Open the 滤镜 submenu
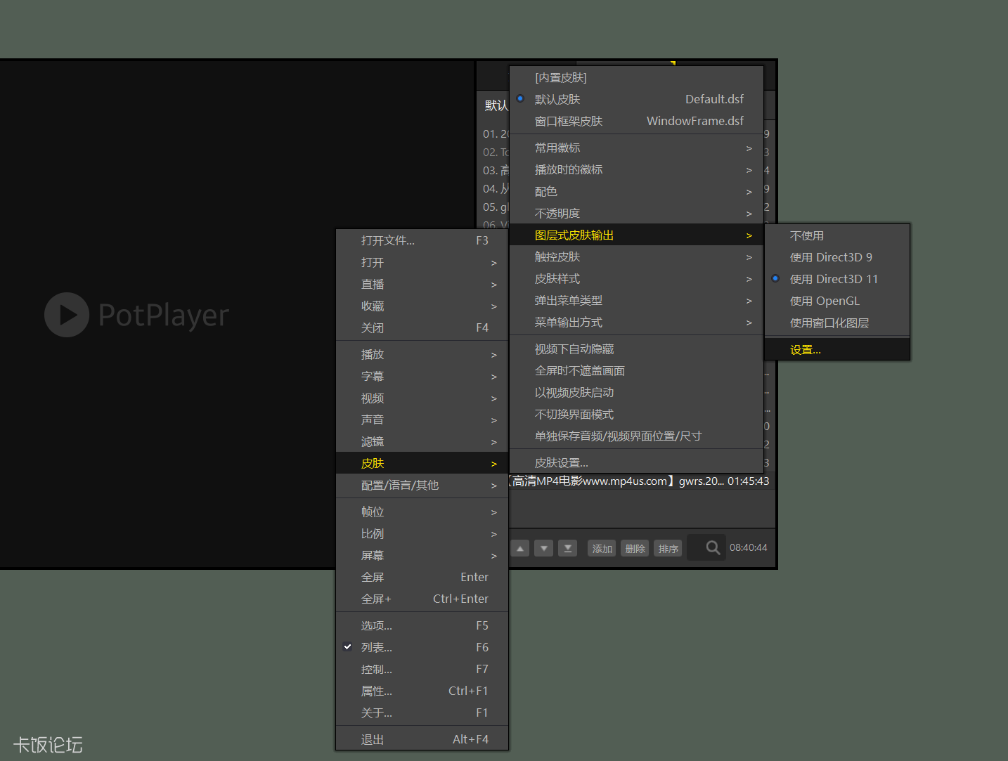Screen dimensions: 1008x761 [x=422, y=441]
